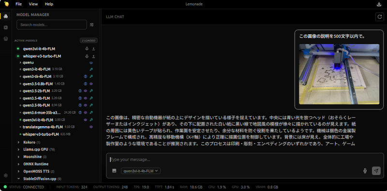Open the Help menu
387x191 pixels.
(x=49, y=4)
